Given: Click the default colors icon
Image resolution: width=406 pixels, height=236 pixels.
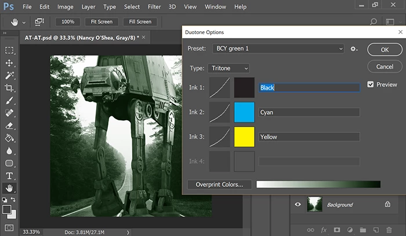Looking at the screenshot, I should (x=5, y=200).
